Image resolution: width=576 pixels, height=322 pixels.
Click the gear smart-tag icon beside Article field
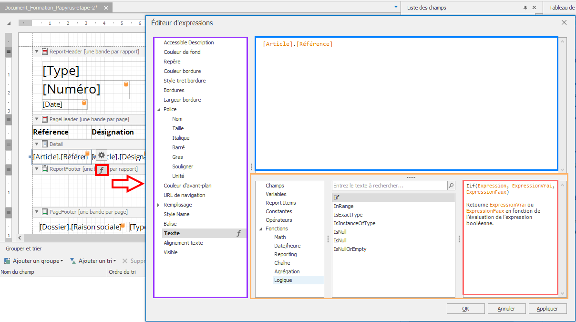[x=102, y=155]
